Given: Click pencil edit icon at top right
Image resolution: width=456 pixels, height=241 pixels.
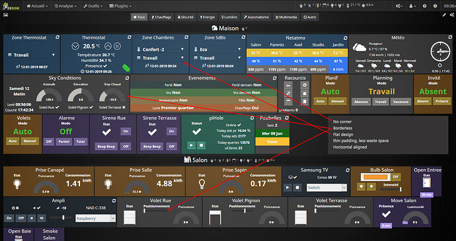Looking at the screenshot, I should [444, 15].
